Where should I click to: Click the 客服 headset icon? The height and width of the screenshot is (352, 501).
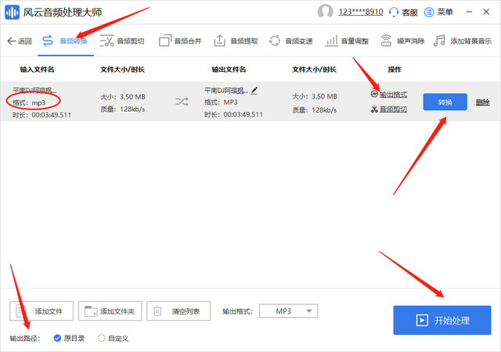pyautogui.click(x=394, y=13)
